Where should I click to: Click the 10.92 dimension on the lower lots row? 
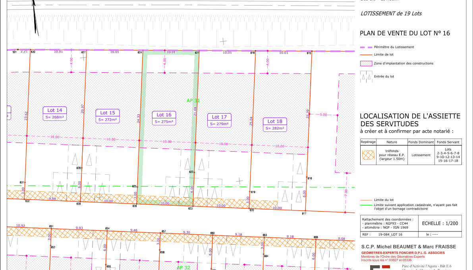tap(21, 226)
